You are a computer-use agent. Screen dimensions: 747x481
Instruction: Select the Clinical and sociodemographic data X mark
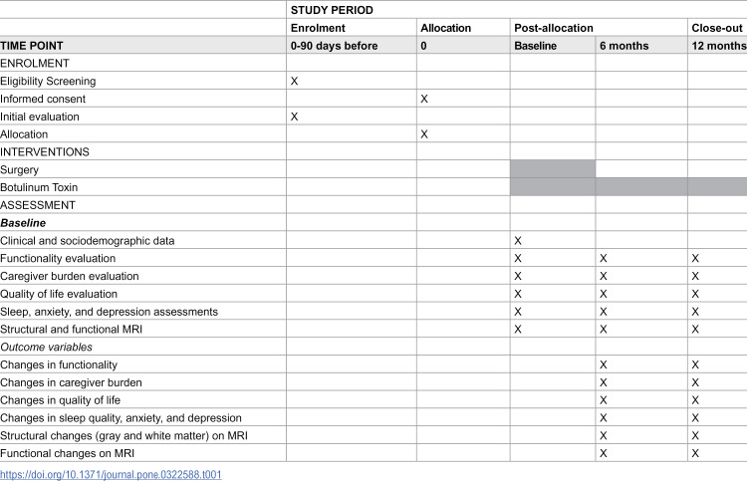click(x=518, y=241)
